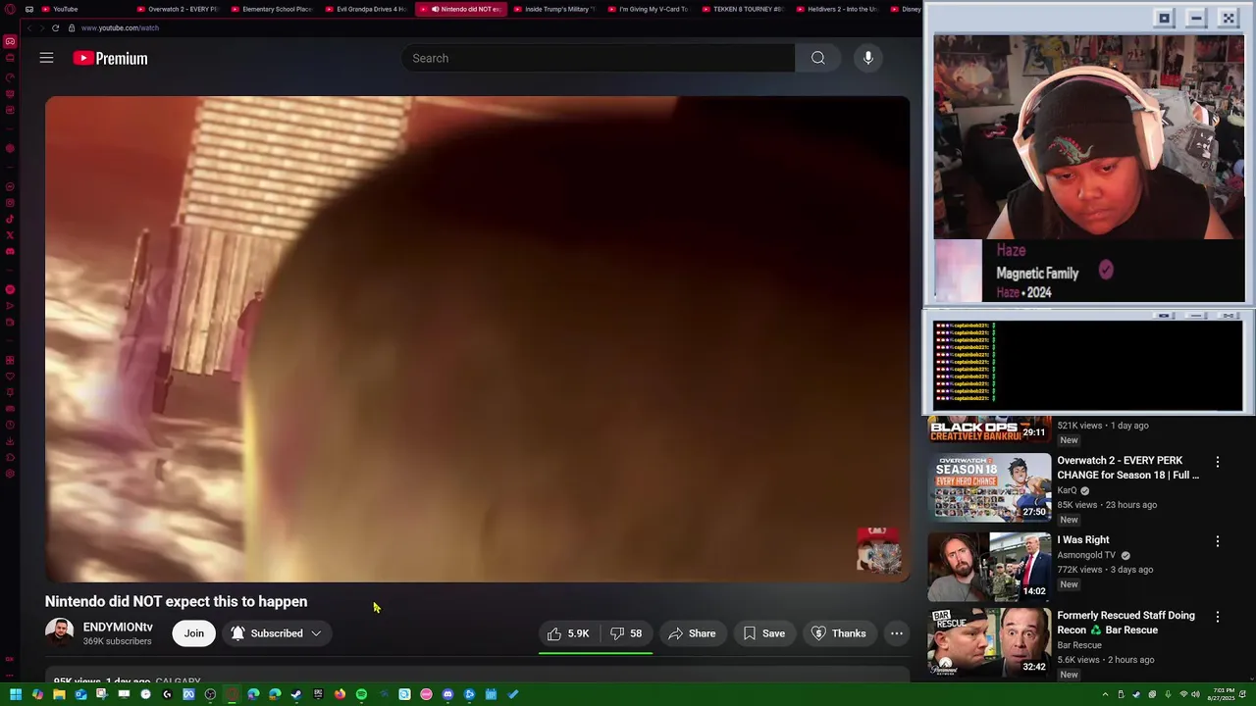Open options for Overwatch 2 perk video
1256x706 pixels.
(1218, 462)
